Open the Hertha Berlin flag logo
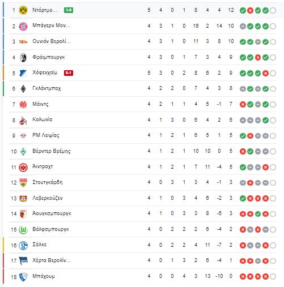284x287 pixels. (x=23, y=261)
